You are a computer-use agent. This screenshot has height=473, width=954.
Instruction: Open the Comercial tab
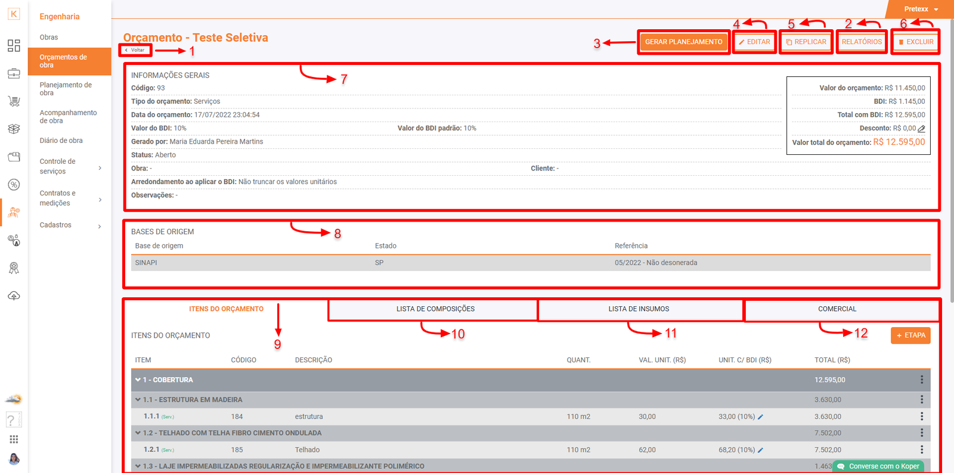point(837,309)
